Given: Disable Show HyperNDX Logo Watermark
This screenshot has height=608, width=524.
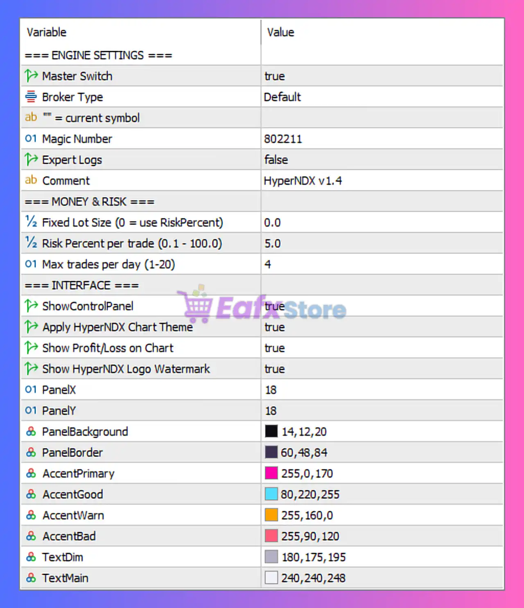Looking at the screenshot, I should point(274,368).
